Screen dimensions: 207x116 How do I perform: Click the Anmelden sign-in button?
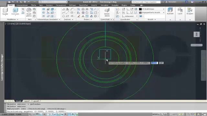pyautogui.click(x=171, y=2)
